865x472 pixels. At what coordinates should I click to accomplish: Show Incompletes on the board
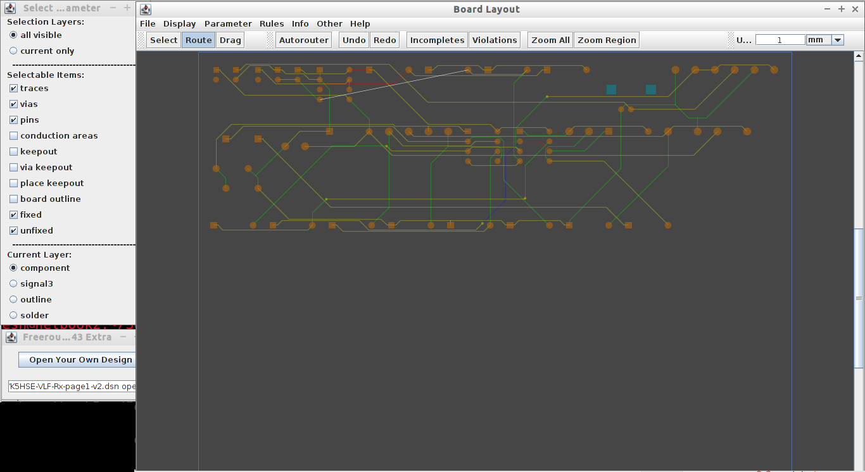(436, 39)
